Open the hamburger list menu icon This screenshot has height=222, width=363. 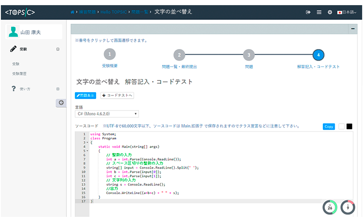[319, 12]
